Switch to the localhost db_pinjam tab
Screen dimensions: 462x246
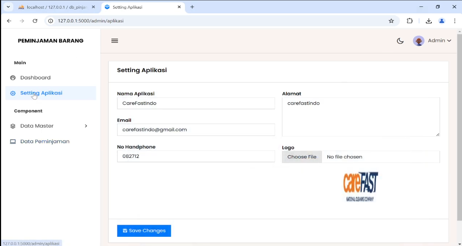(x=56, y=7)
